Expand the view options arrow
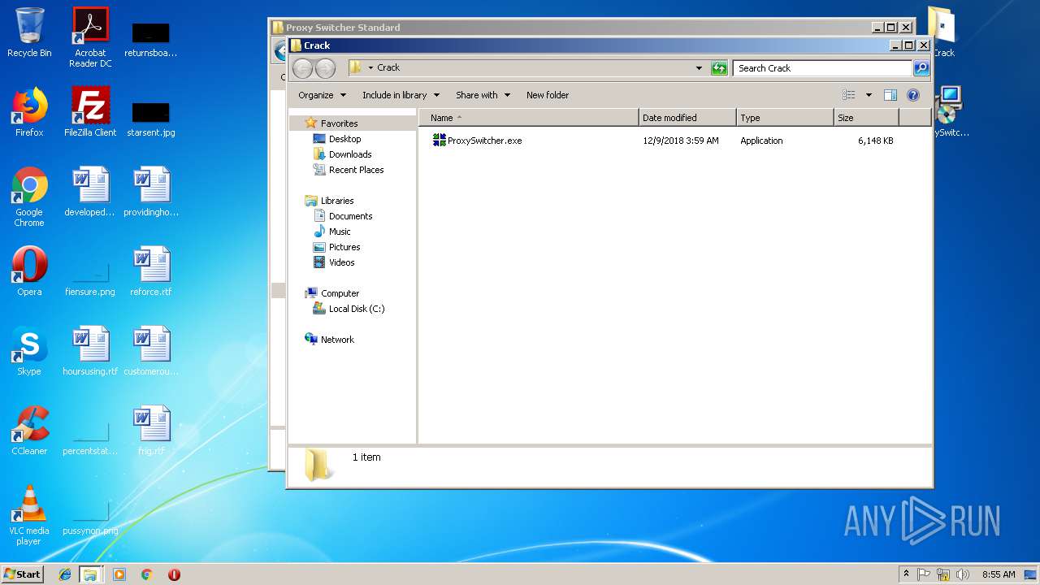Viewport: 1040px width, 585px height. pyautogui.click(x=869, y=95)
